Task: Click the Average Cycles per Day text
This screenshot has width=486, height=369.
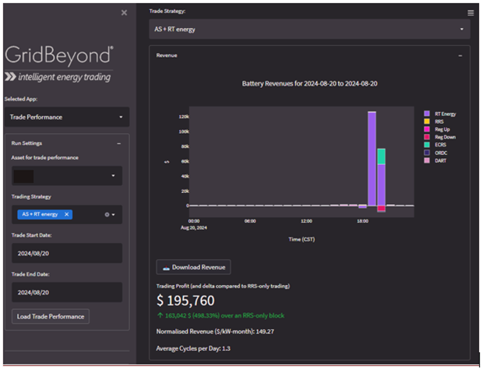Action: tap(193, 349)
